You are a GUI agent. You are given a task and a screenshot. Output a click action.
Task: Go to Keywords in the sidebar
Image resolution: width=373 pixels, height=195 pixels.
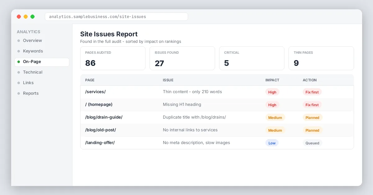pos(42,51)
